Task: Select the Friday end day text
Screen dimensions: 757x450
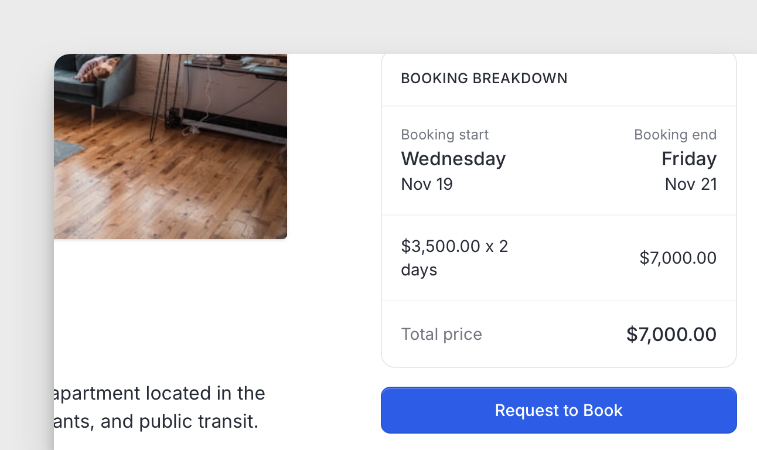Action: pos(688,159)
